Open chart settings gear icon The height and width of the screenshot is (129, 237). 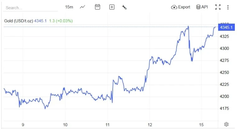click(226, 124)
